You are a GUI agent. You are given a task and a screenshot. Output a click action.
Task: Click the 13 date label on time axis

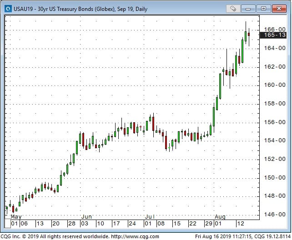[40, 224]
